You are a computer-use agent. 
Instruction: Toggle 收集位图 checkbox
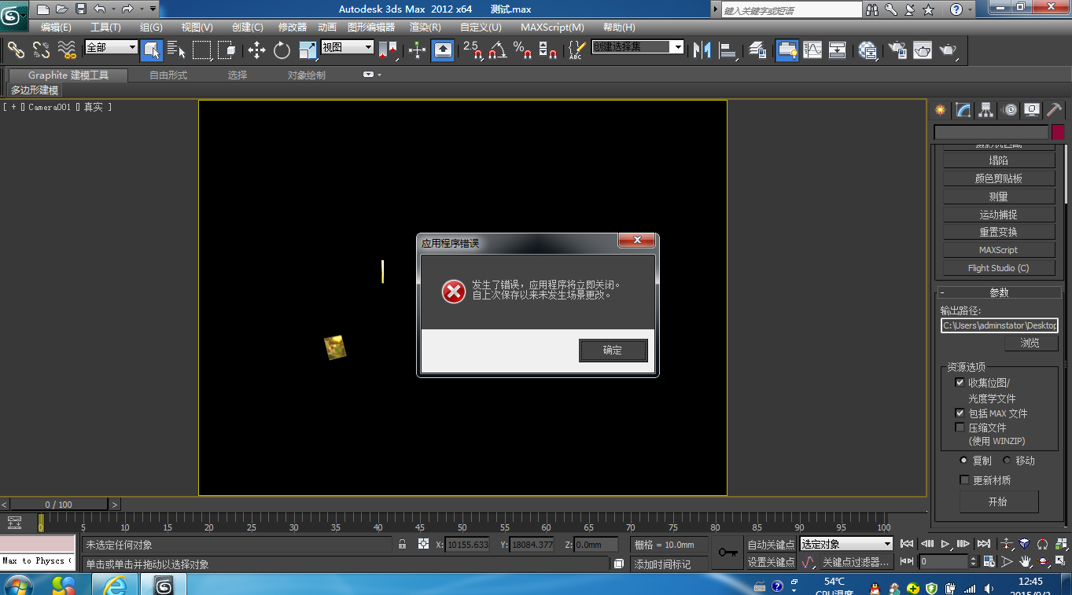pos(960,382)
